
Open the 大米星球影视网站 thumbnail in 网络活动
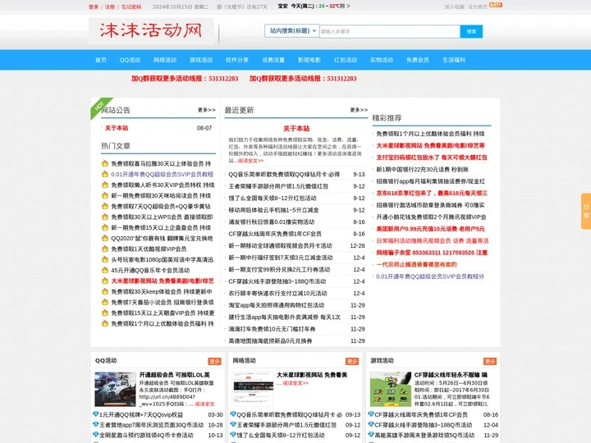(x=253, y=389)
